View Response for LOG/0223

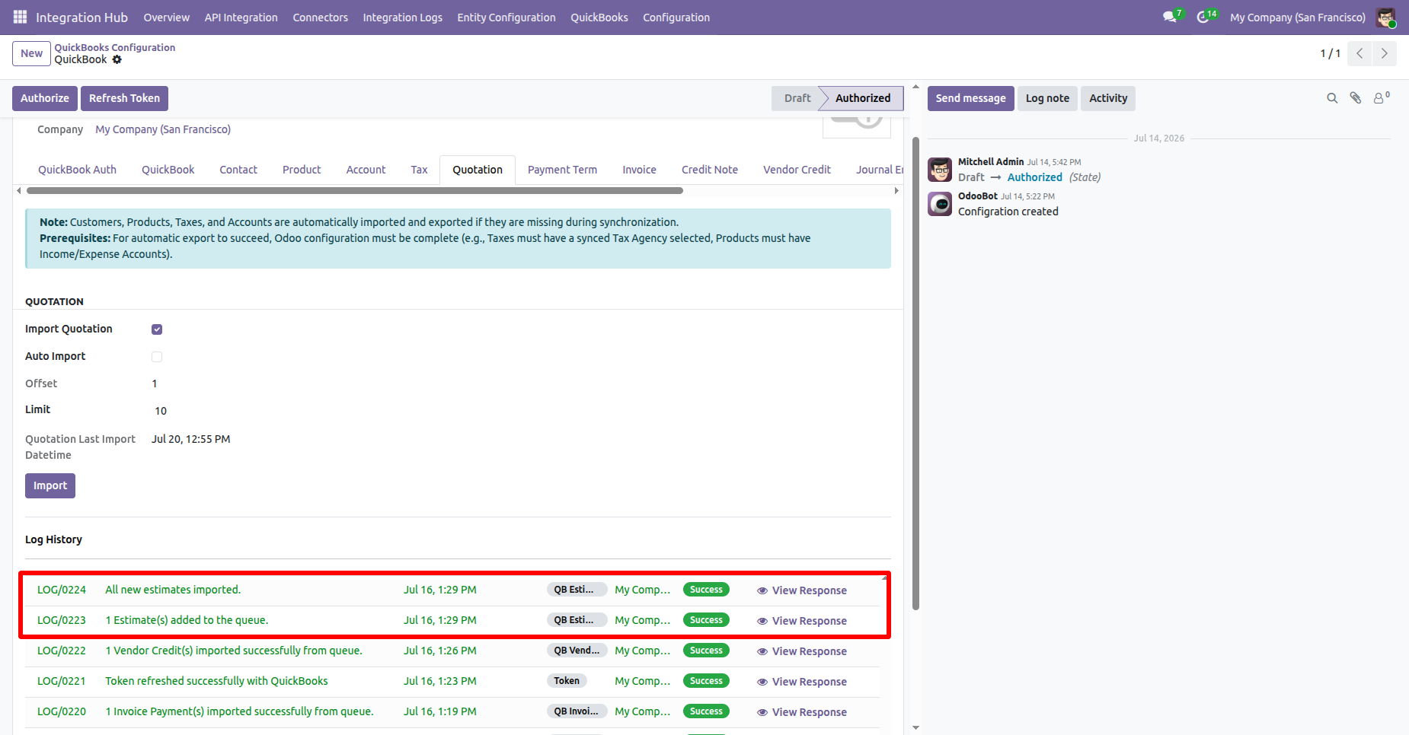[802, 621]
